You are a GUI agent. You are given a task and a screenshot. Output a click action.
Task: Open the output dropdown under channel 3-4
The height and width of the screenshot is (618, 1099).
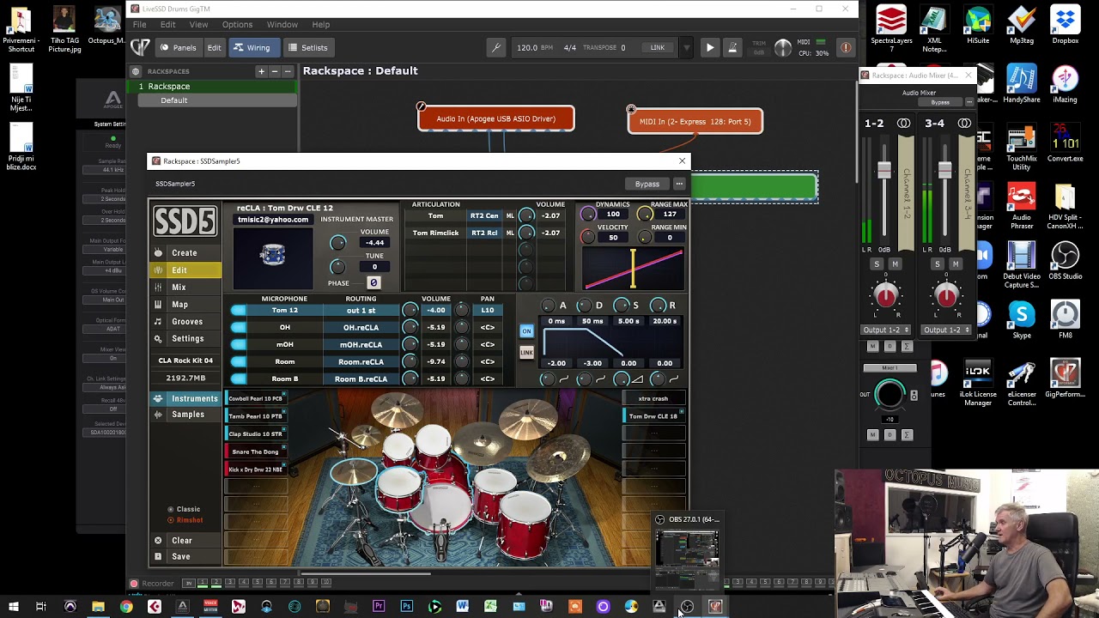pos(946,330)
